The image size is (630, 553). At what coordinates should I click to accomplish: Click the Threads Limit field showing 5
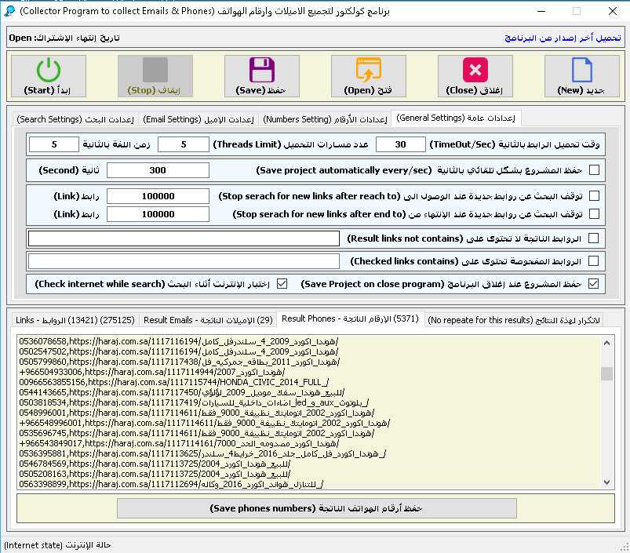[184, 144]
